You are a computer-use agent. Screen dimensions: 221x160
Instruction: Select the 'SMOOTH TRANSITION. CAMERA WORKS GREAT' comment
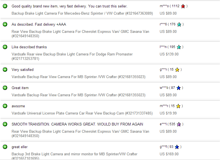click(x=77, y=124)
